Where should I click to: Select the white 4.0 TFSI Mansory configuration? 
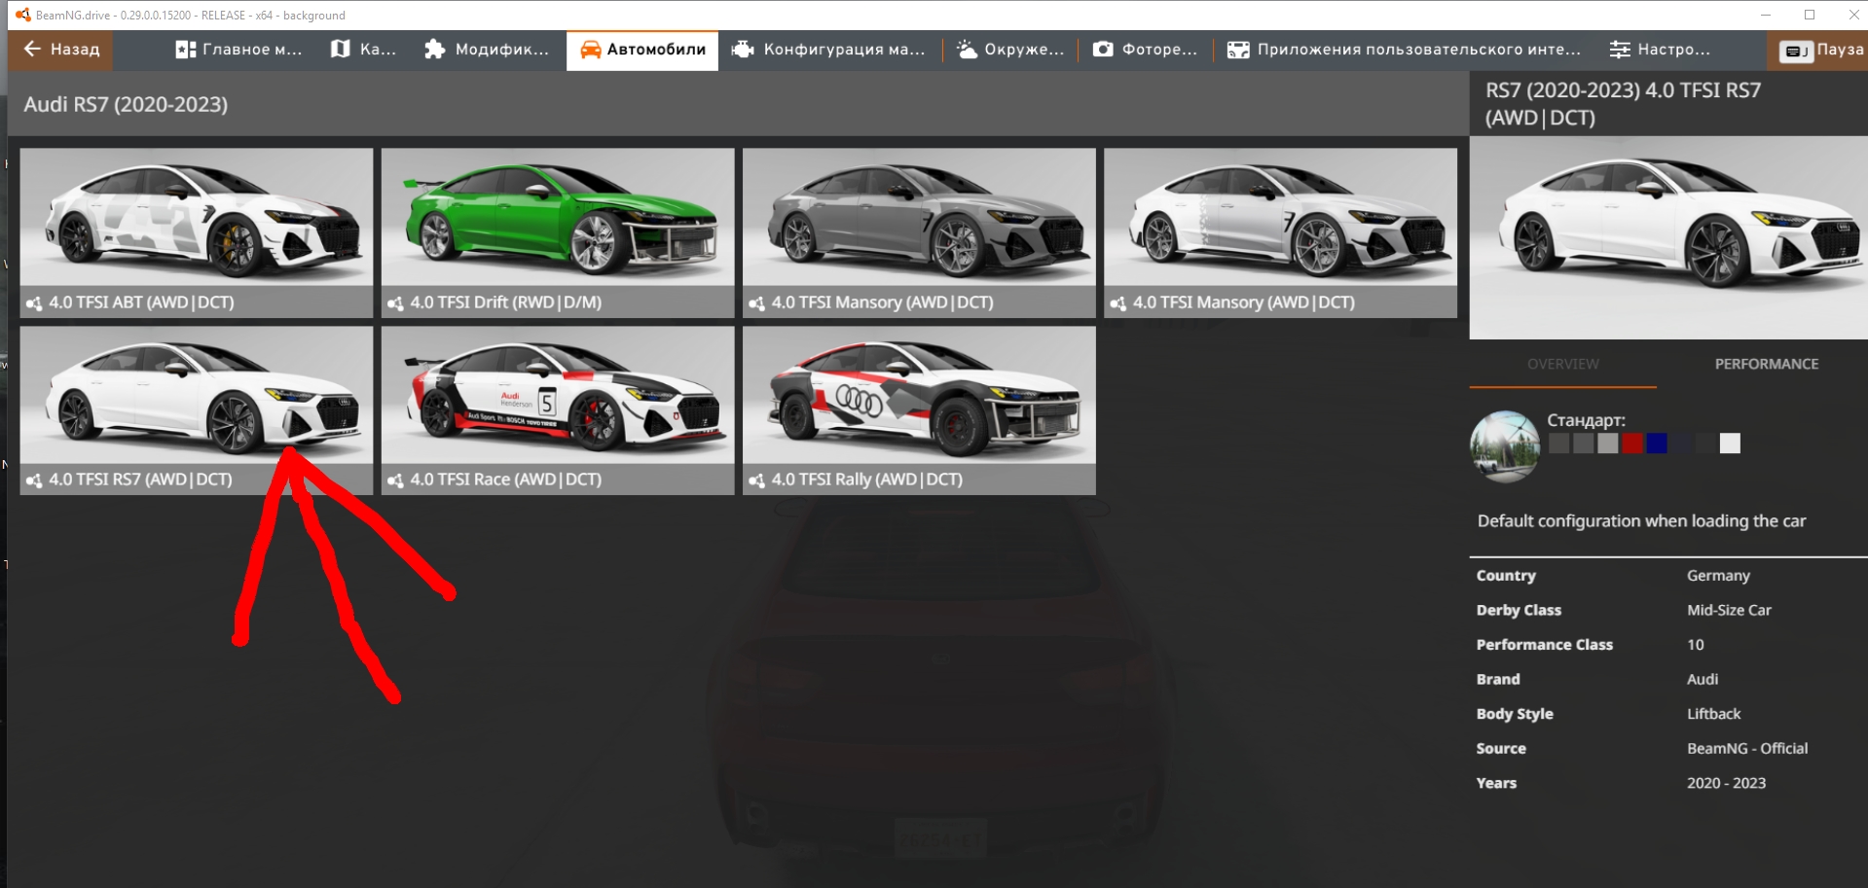click(1280, 232)
